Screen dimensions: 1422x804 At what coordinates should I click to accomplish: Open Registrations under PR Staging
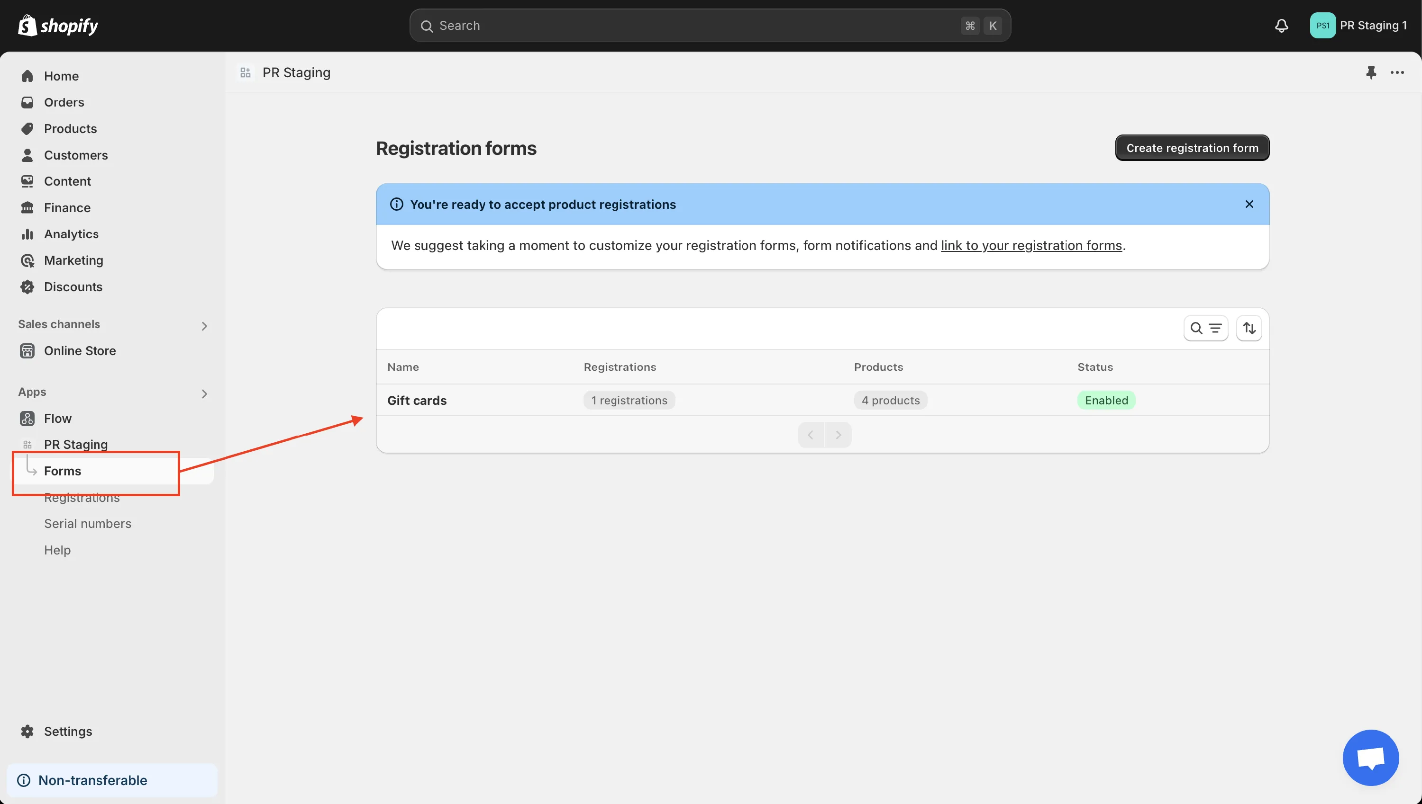pos(82,498)
